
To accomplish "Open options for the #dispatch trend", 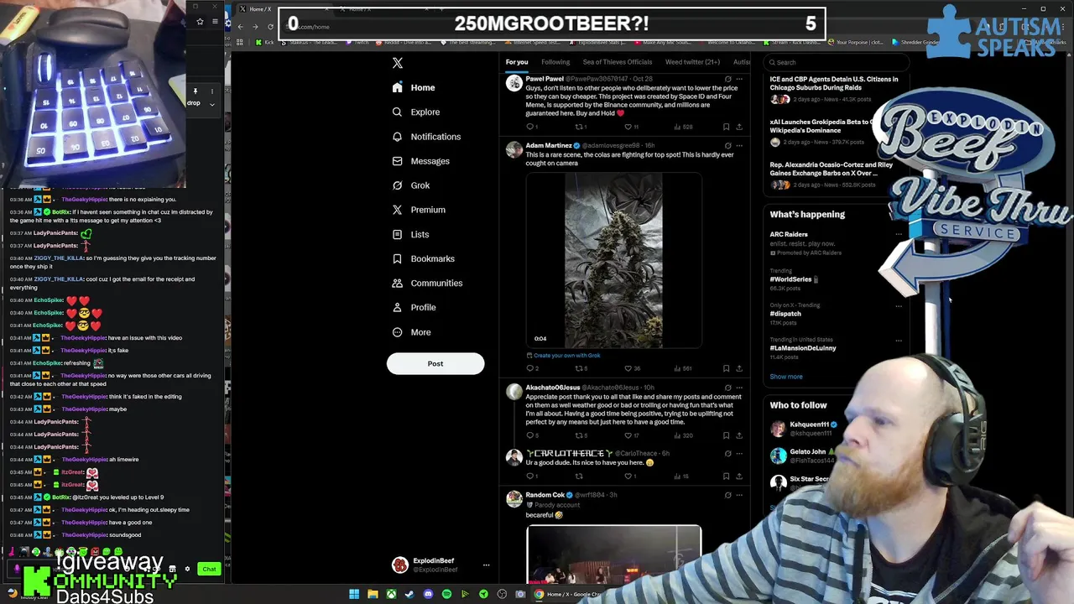I will 899,306.
